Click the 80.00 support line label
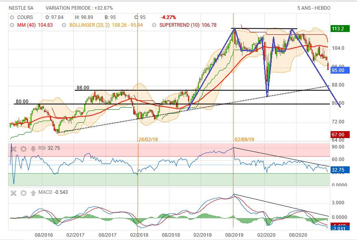This screenshot has height=240, width=357. (x=22, y=102)
